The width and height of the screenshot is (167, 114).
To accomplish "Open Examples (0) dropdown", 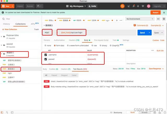I will [157, 25].
